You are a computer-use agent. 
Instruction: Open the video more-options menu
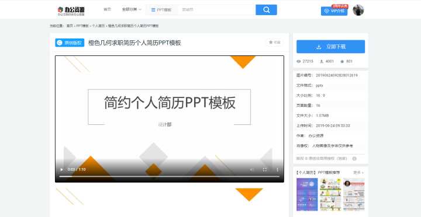(x=277, y=170)
